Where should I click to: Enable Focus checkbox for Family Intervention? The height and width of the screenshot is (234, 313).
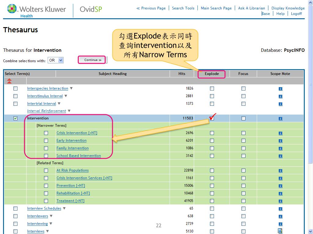[x=243, y=148]
